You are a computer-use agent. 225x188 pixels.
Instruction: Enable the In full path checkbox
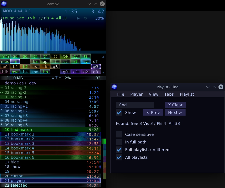point(119,142)
